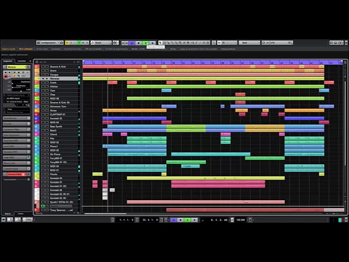Click the bottom transport Record button
This screenshot has width=349, height=262.
tap(194, 220)
